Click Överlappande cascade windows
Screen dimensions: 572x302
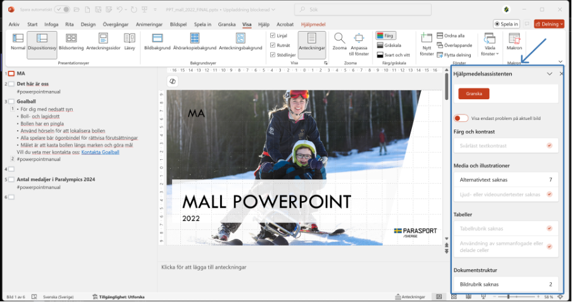[454, 45]
